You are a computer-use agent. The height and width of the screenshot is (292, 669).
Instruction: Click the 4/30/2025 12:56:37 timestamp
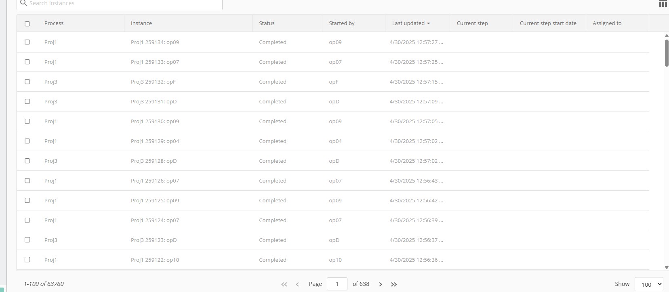[416, 240]
